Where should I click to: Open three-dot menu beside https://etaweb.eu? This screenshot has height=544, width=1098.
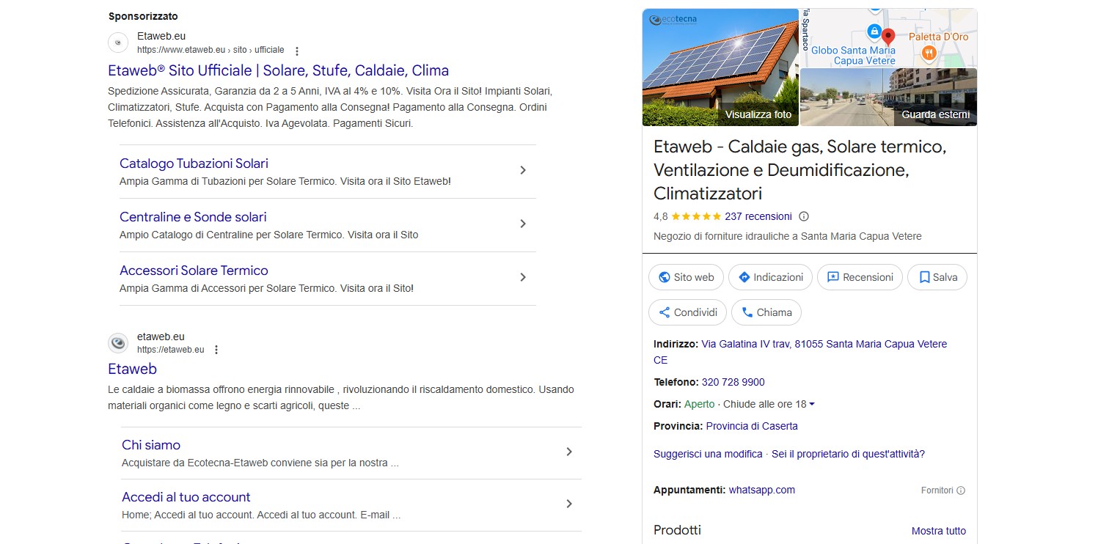coord(216,350)
